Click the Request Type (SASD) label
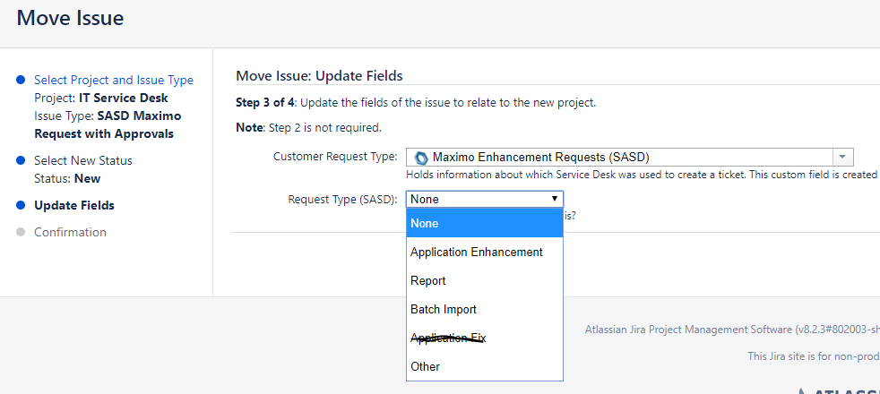Viewport: 880px width, 394px height. [342, 200]
